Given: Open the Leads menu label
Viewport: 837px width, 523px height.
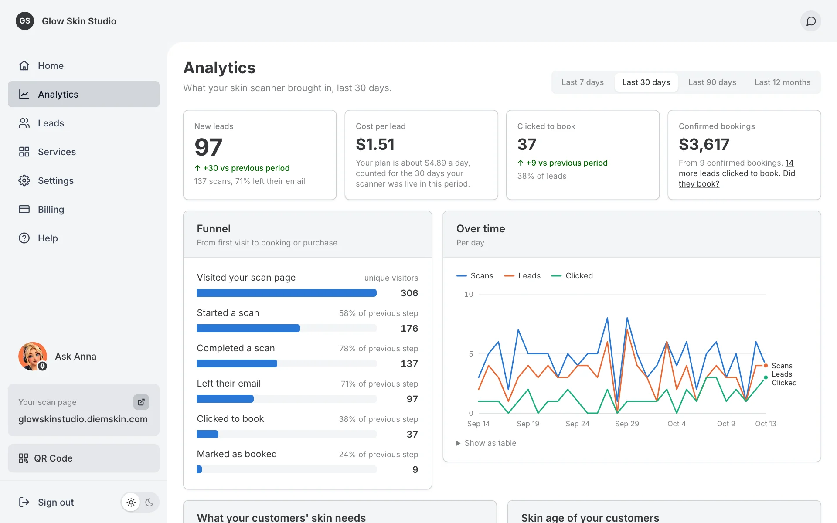Looking at the screenshot, I should click(x=51, y=123).
